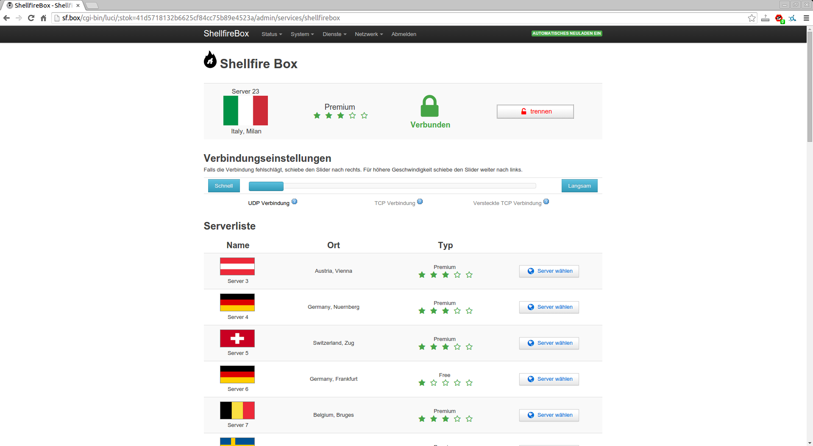
Task: Click the trennen disconnect button
Action: click(x=535, y=111)
